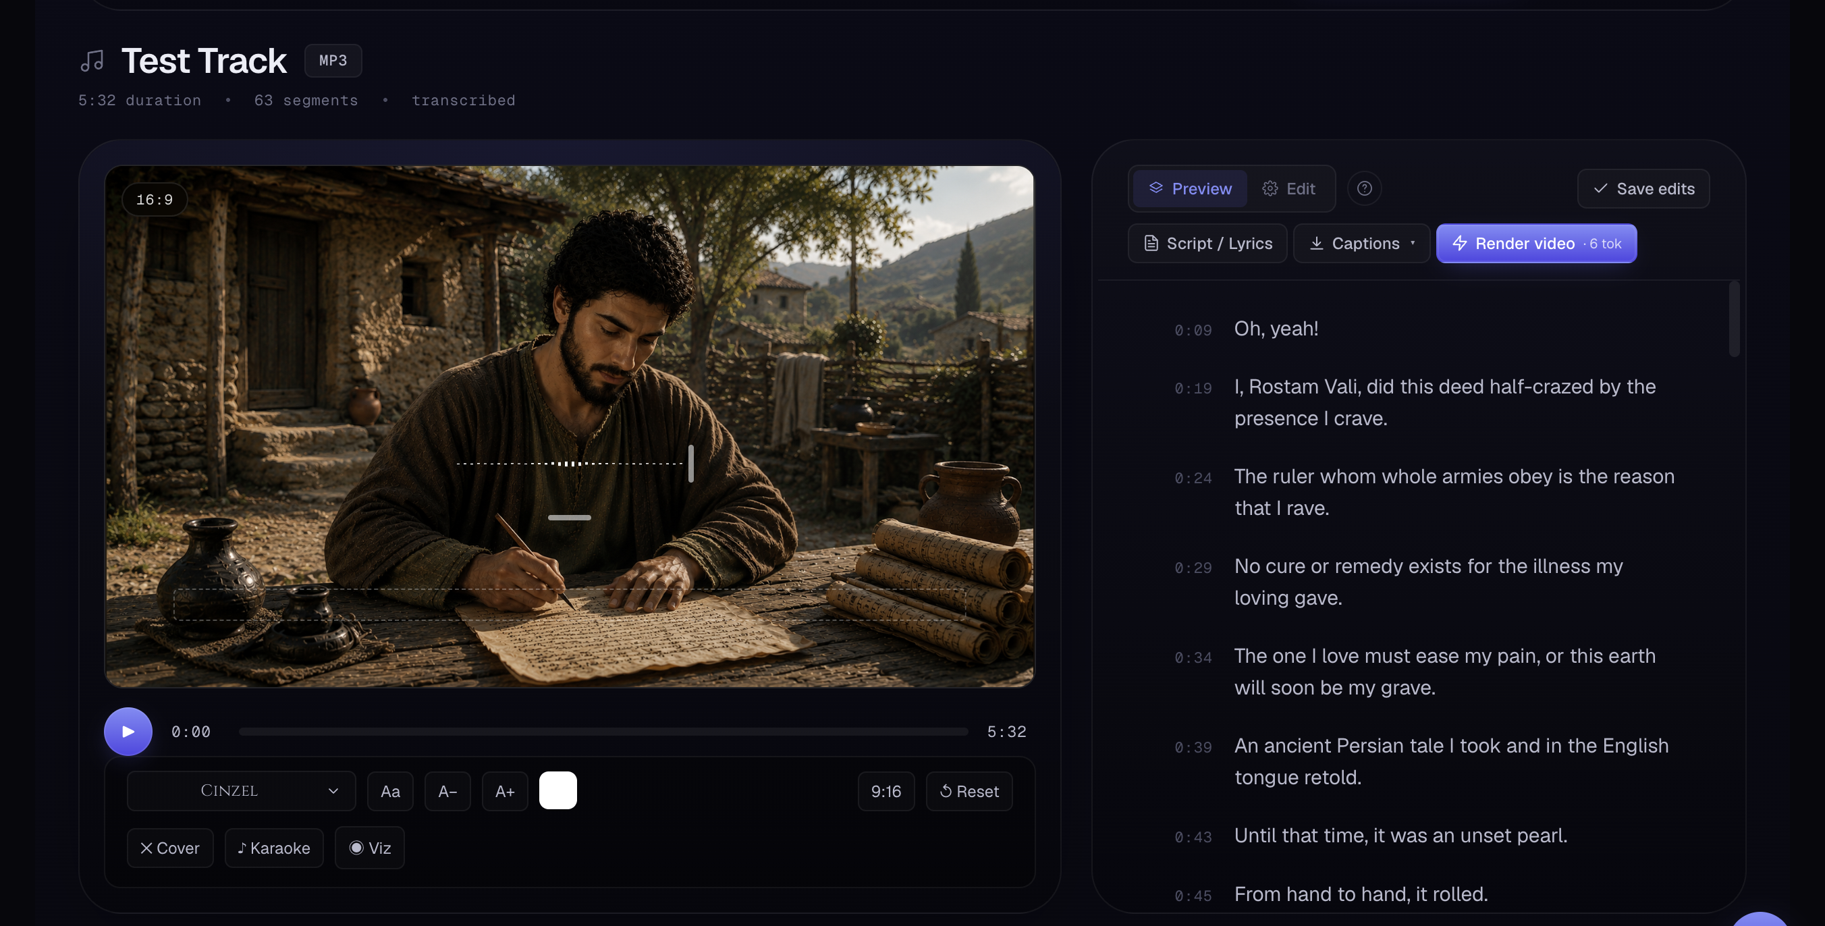Click the 0:19 timestamp
Image resolution: width=1825 pixels, height=926 pixels.
click(x=1193, y=388)
